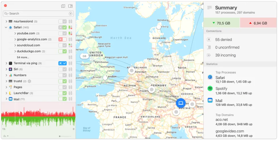This screenshot has width=278, height=141.
Task: Click the search magnifier dropdown icon
Action: pyautogui.click(x=6, y=14)
